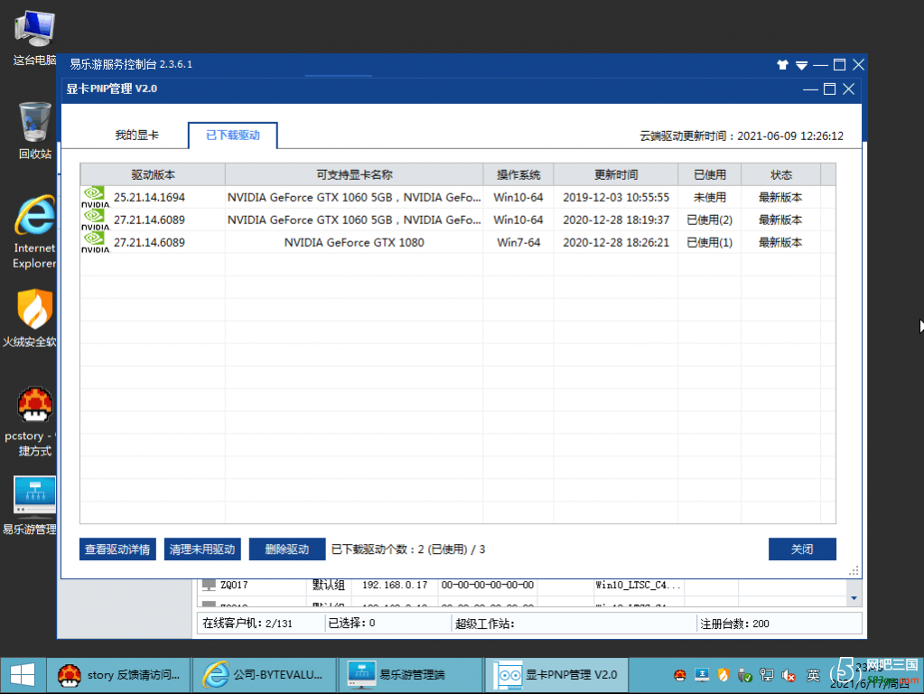924x694 pixels.
Task: Switch to 易乐游管理端 taskbar item
Action: pos(409,675)
